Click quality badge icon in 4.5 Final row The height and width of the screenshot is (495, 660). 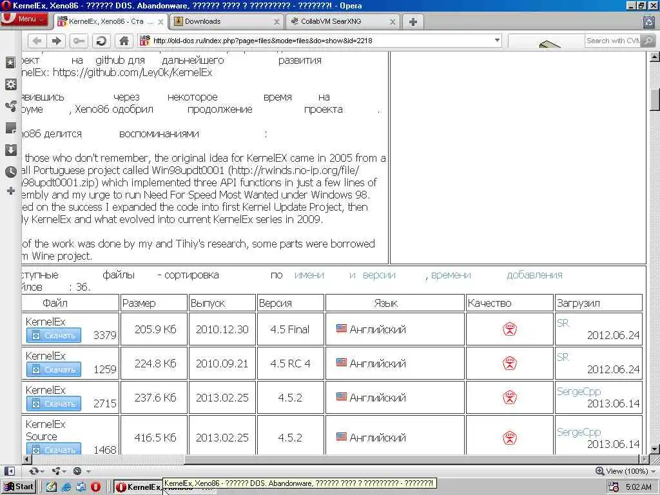pos(510,329)
